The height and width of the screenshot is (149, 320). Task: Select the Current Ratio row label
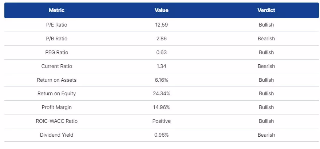[x=56, y=66]
